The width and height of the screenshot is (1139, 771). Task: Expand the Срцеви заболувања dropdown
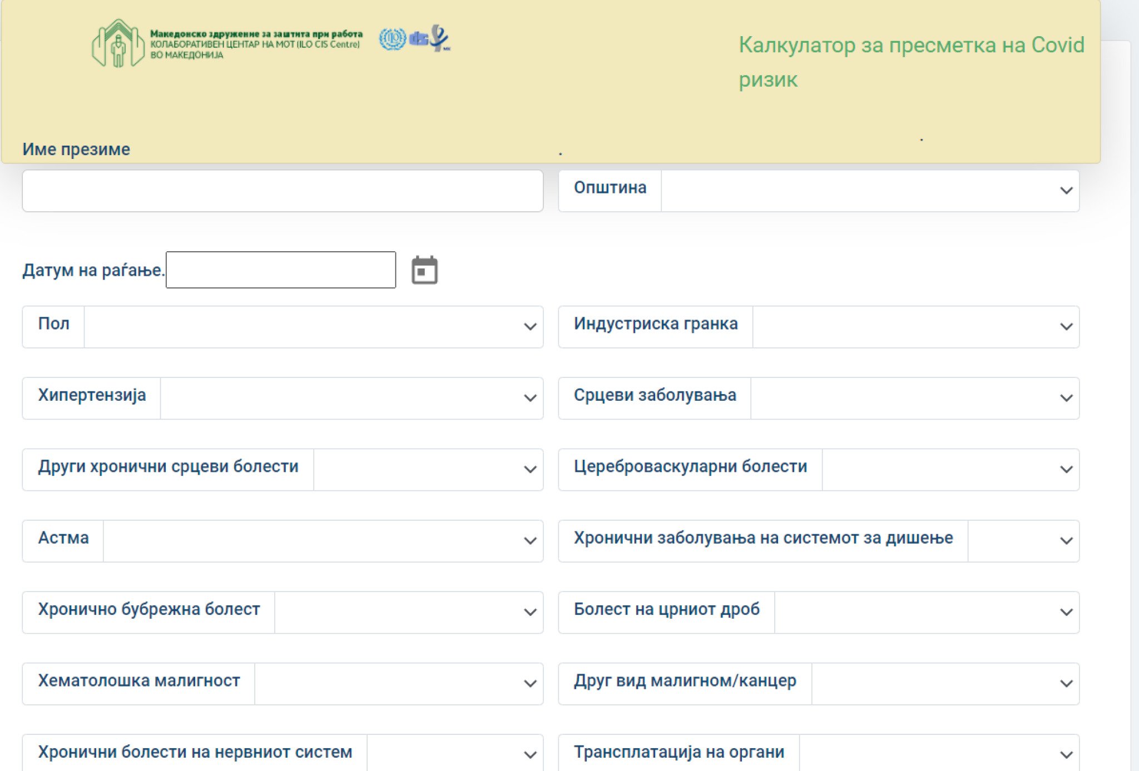click(914, 398)
